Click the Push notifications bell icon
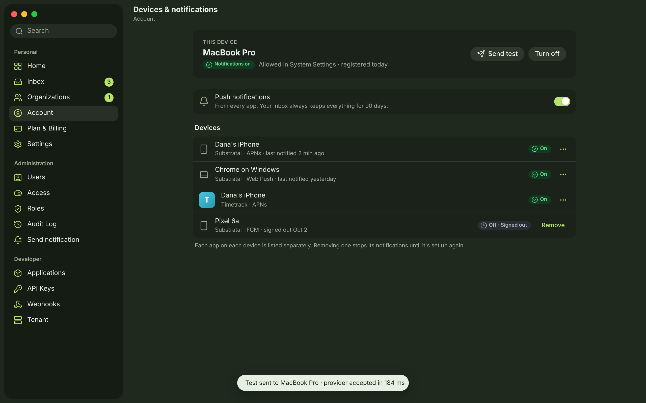The image size is (646, 403). click(x=204, y=101)
